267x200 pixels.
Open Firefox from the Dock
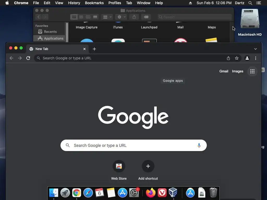tap(151, 193)
